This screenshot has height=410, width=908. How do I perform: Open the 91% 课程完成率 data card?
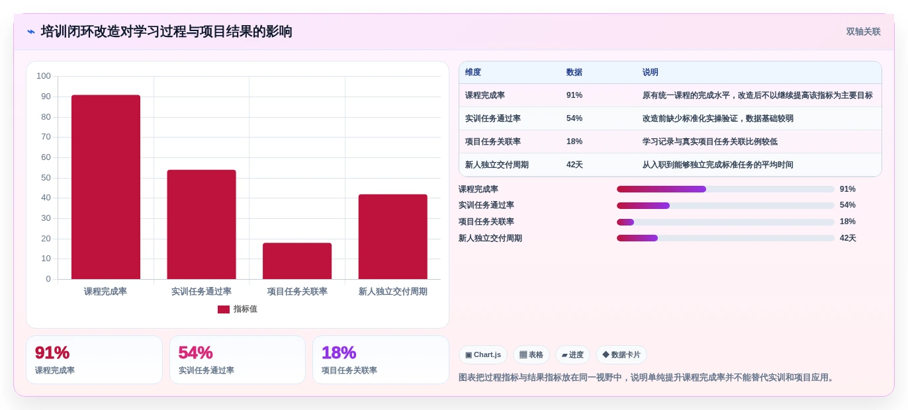[x=94, y=360]
